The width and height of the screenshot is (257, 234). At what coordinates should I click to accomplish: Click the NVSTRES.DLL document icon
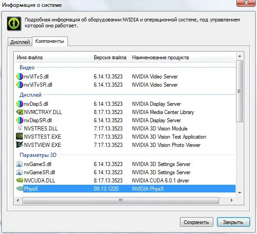click(x=20, y=128)
